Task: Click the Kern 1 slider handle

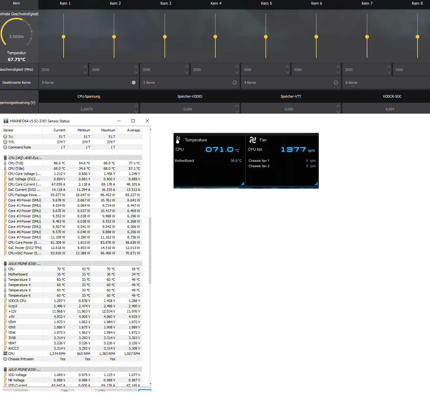Action: point(64,37)
